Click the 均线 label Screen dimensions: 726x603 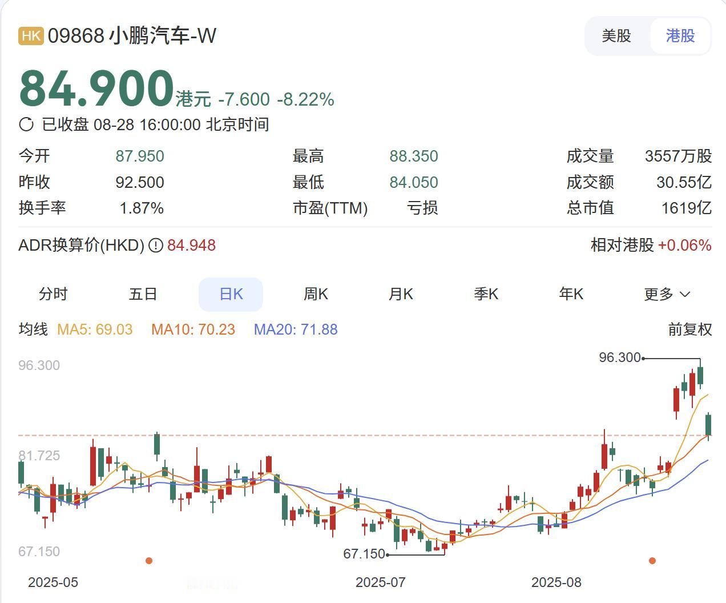33,329
